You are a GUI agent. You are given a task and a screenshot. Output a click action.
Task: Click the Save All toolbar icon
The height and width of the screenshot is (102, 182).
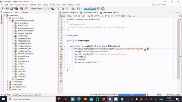16,8
